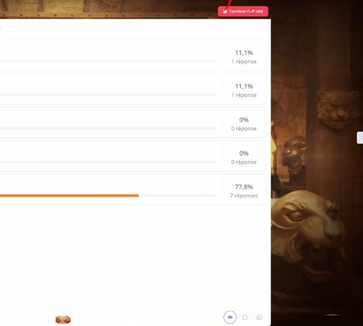363x326 pixels.
Task: Click the second answer's grey progress bar
Action: click(x=108, y=95)
